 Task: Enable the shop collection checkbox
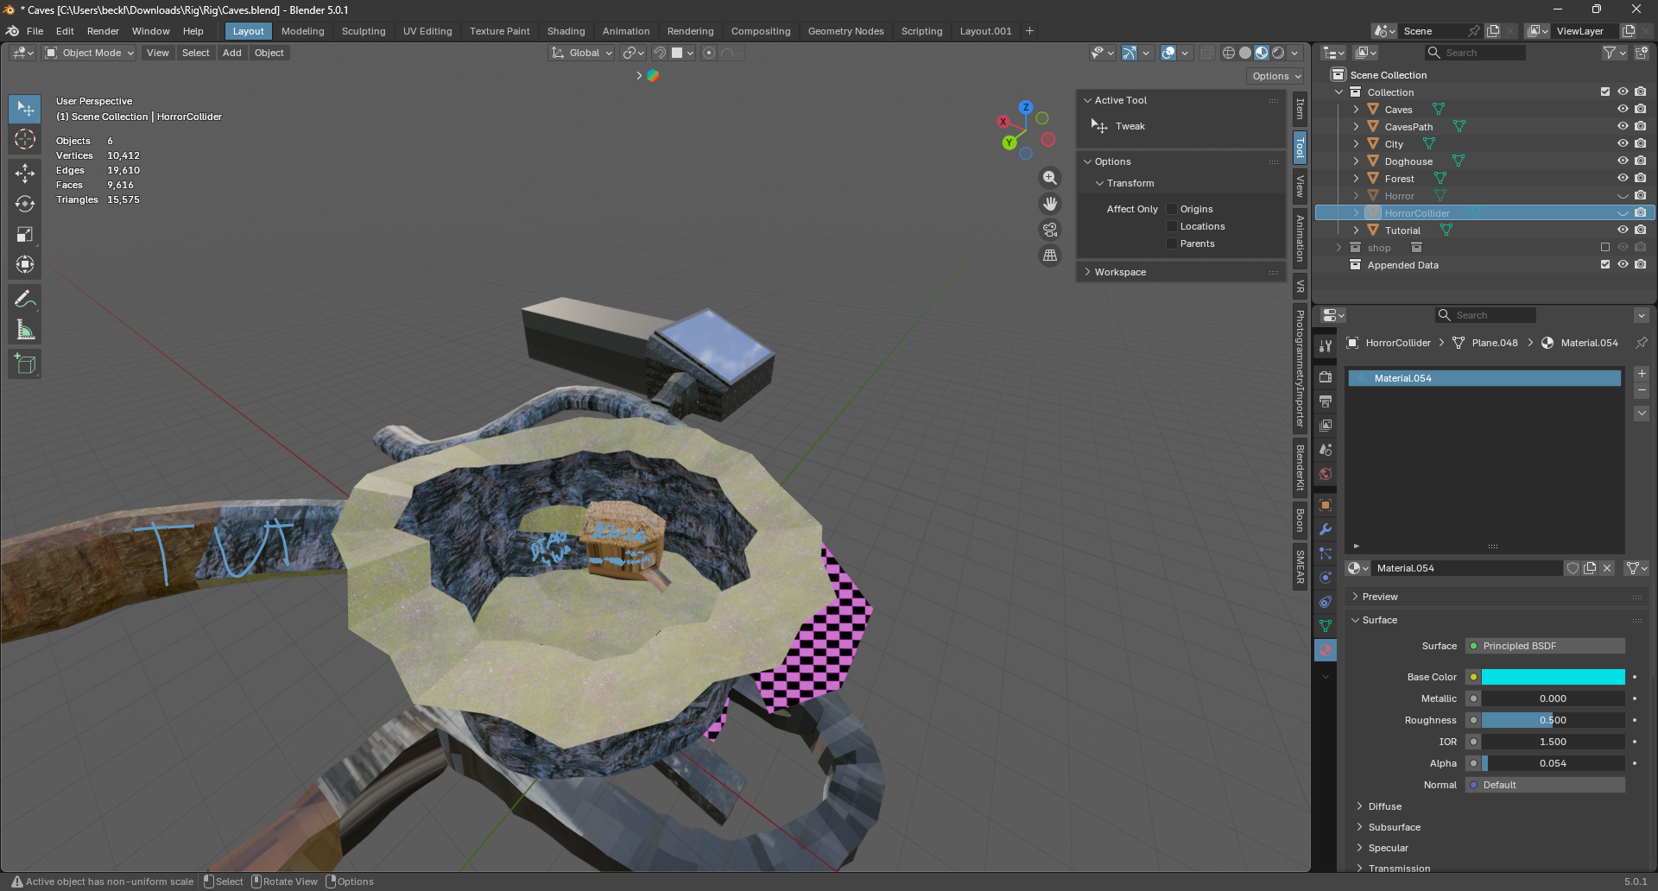[x=1605, y=248]
